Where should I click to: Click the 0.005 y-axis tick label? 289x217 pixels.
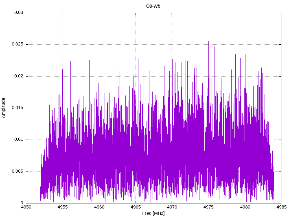tap(17, 172)
